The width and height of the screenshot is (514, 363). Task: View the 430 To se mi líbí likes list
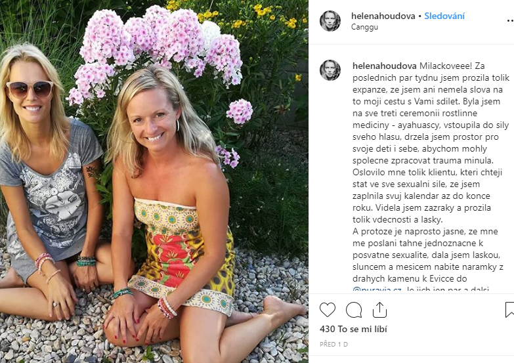(x=353, y=329)
